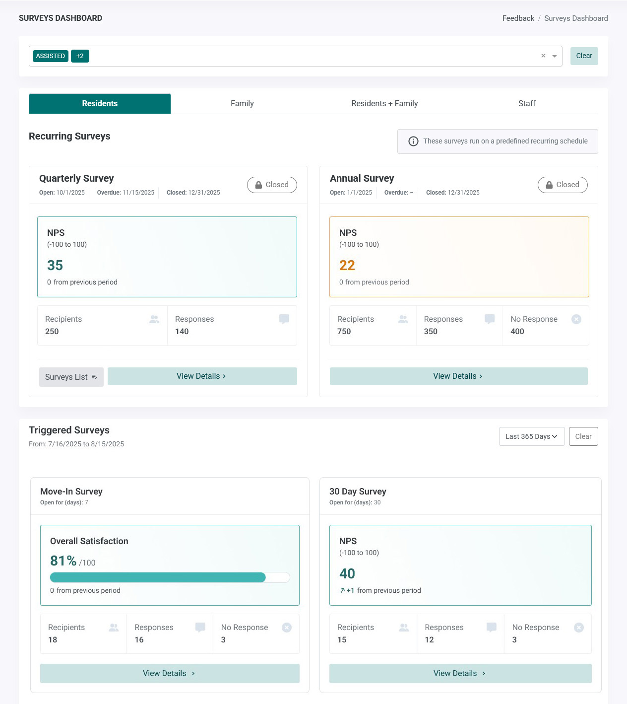Click the lock icon on Annual Survey Closed badge
The image size is (627, 704).
pos(549,185)
